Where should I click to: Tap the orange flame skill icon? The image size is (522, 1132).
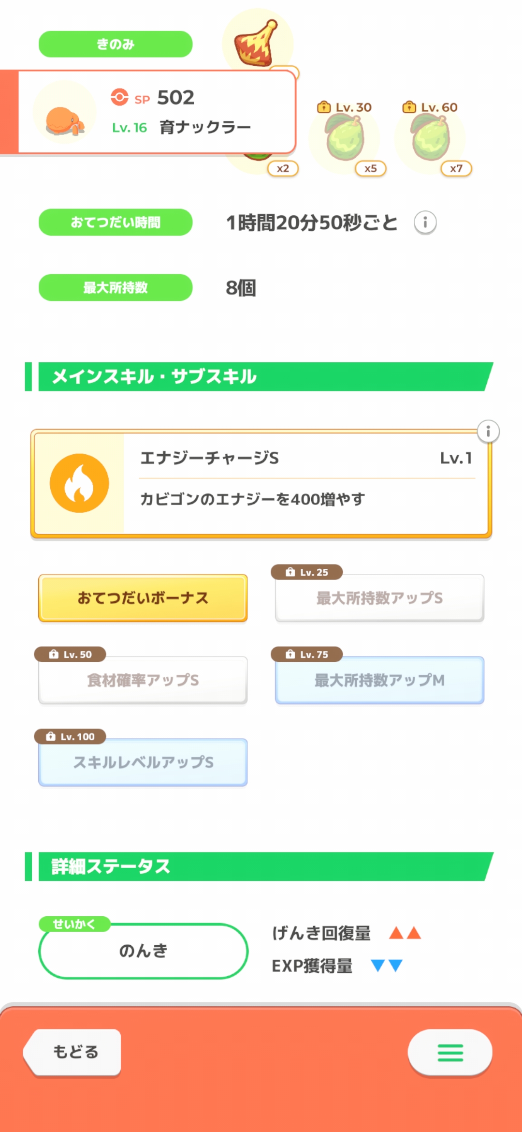click(x=79, y=483)
